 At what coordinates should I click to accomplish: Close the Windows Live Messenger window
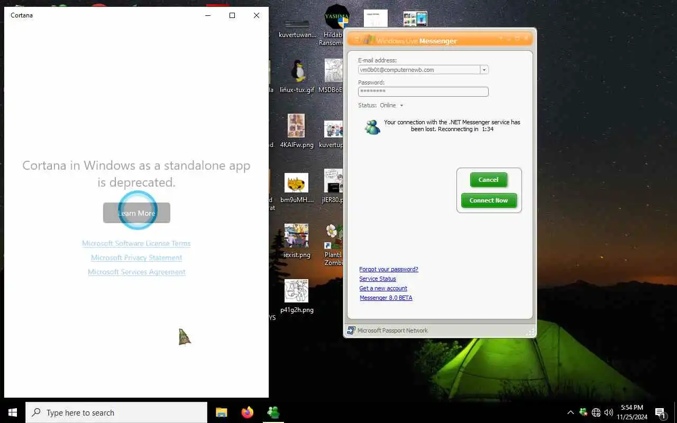coord(526,39)
